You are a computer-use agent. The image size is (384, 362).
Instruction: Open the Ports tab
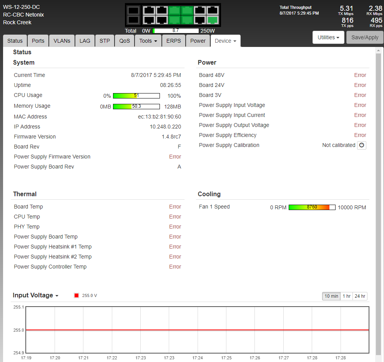tap(38, 41)
